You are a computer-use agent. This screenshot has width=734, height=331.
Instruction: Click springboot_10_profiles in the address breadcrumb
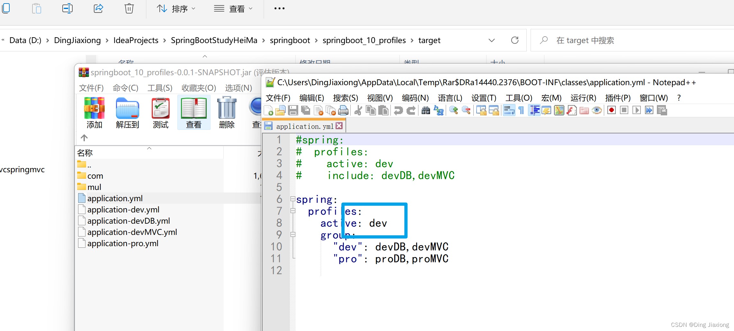pyautogui.click(x=364, y=40)
